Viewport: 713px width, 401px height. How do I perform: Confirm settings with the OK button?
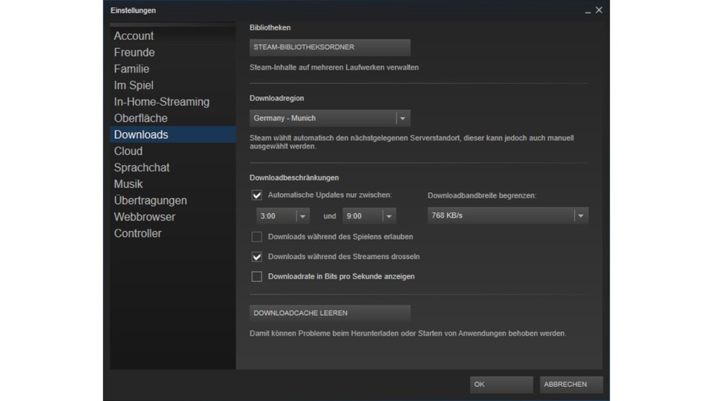point(501,385)
